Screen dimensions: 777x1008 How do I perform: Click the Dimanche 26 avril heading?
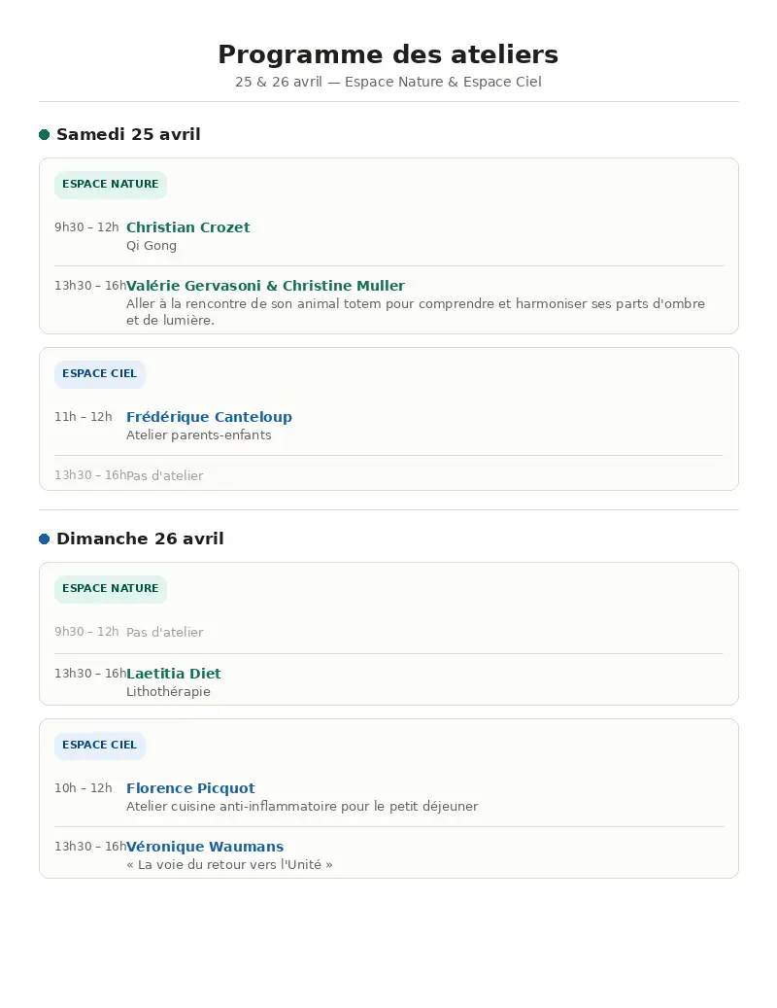tap(140, 539)
